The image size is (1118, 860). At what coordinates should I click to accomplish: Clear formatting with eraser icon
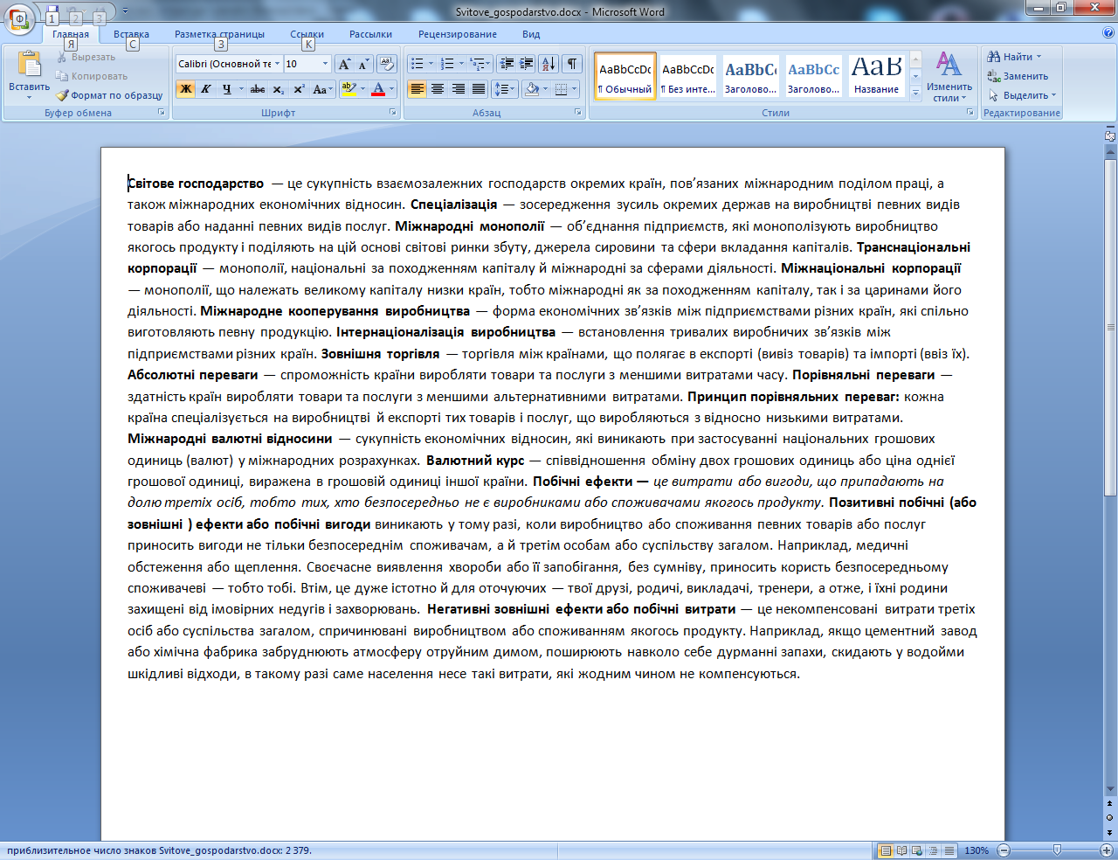click(388, 64)
